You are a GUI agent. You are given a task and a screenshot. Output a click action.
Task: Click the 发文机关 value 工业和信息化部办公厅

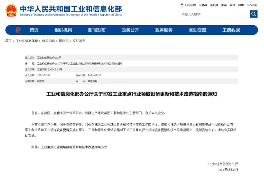(x=49, y=58)
